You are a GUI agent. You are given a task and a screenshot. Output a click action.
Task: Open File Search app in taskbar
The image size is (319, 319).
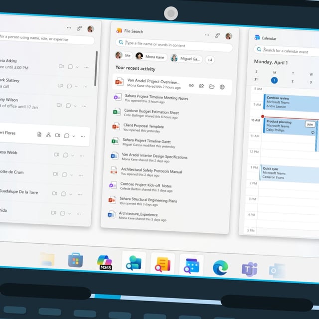tap(162, 265)
